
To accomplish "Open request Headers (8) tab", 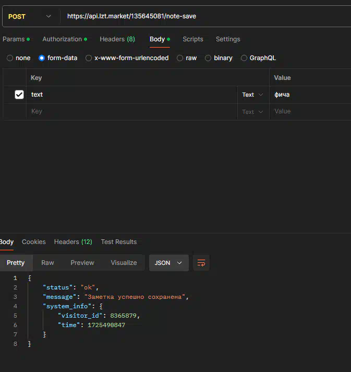I will click(x=117, y=39).
